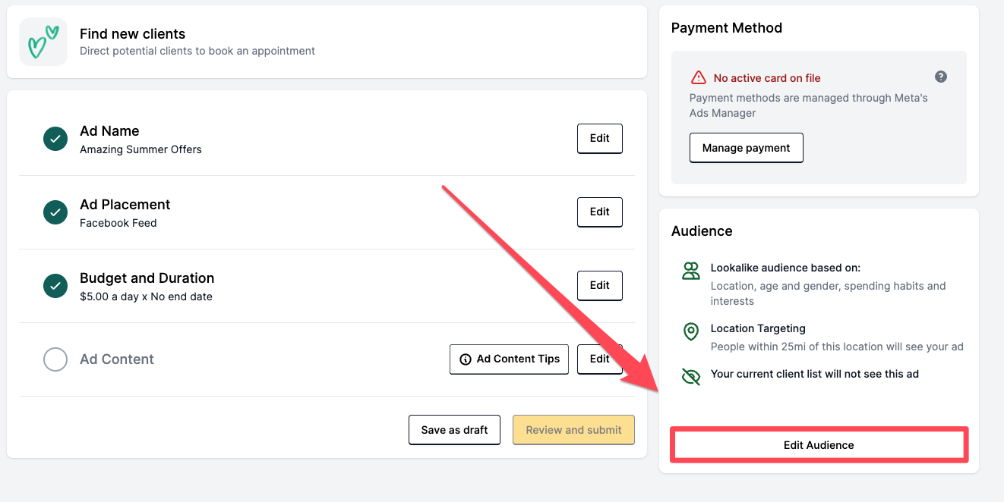Click the Budget and Duration checkmark
Viewport: 1004px width, 502px height.
pos(55,286)
